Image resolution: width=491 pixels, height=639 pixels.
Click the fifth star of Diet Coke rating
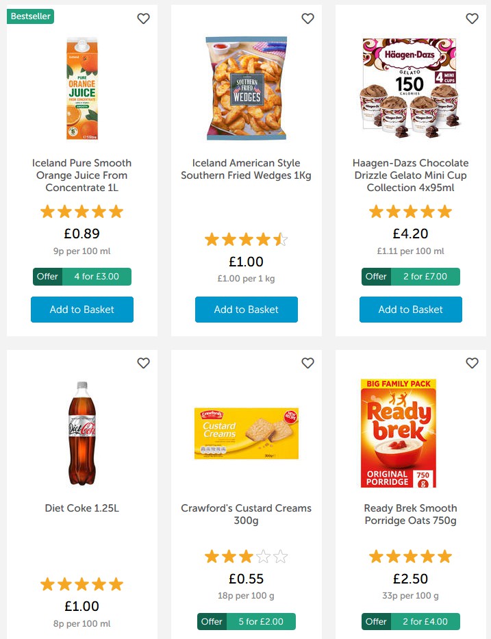coord(117,584)
